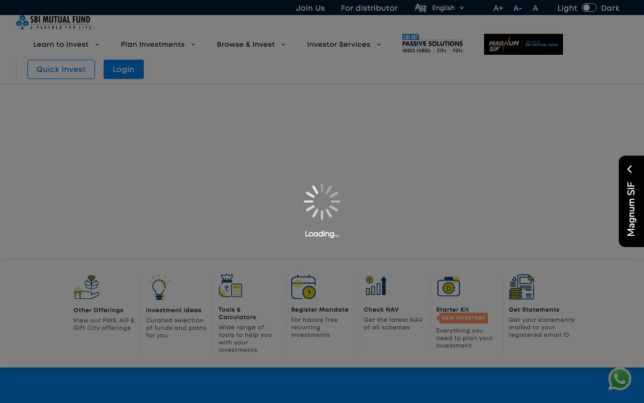
Task: Click 'Get your statements mailed' description text
Action: [x=541, y=327]
